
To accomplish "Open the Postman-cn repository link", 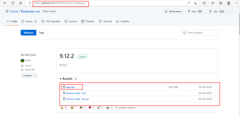I will (30, 11).
